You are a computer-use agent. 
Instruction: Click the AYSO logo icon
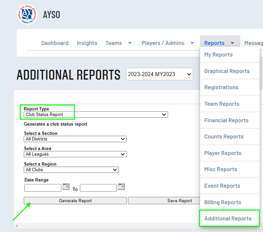(27, 14)
